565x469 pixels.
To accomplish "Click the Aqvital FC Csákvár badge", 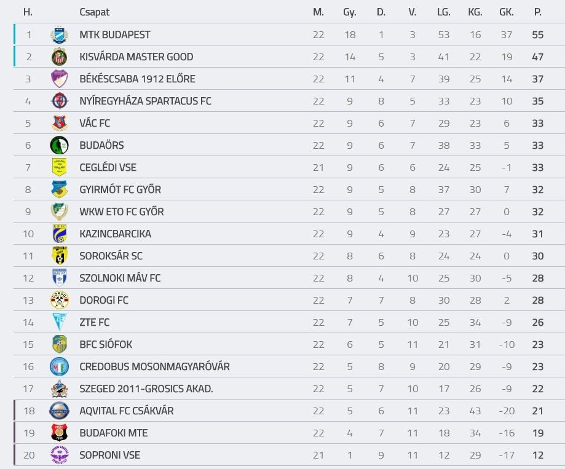I will tap(59, 411).
